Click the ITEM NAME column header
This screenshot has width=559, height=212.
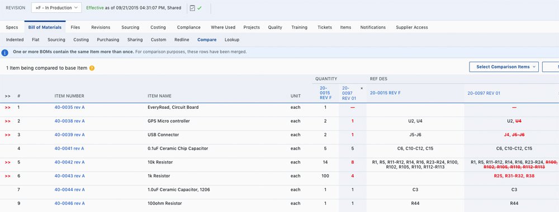pyautogui.click(x=159, y=96)
